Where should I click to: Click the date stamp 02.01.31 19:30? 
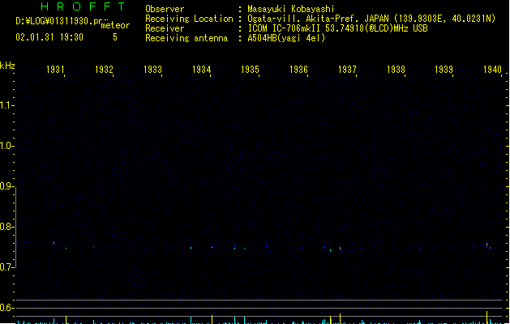coord(49,37)
